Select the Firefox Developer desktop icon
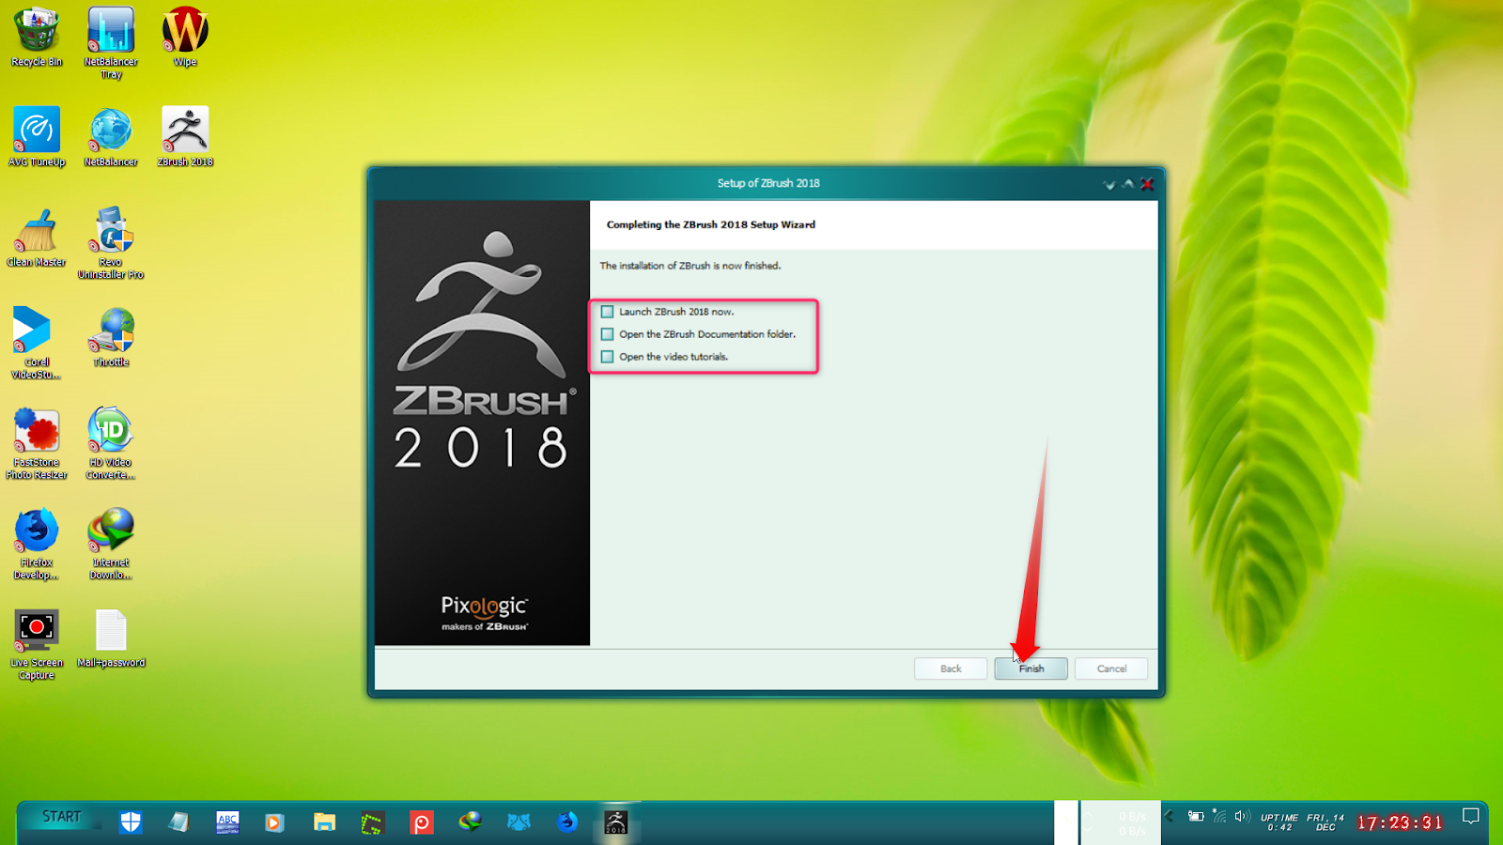This screenshot has width=1503, height=845. 37,544
